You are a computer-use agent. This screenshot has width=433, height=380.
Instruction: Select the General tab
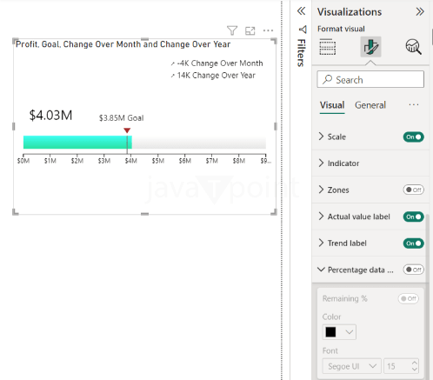pos(370,105)
